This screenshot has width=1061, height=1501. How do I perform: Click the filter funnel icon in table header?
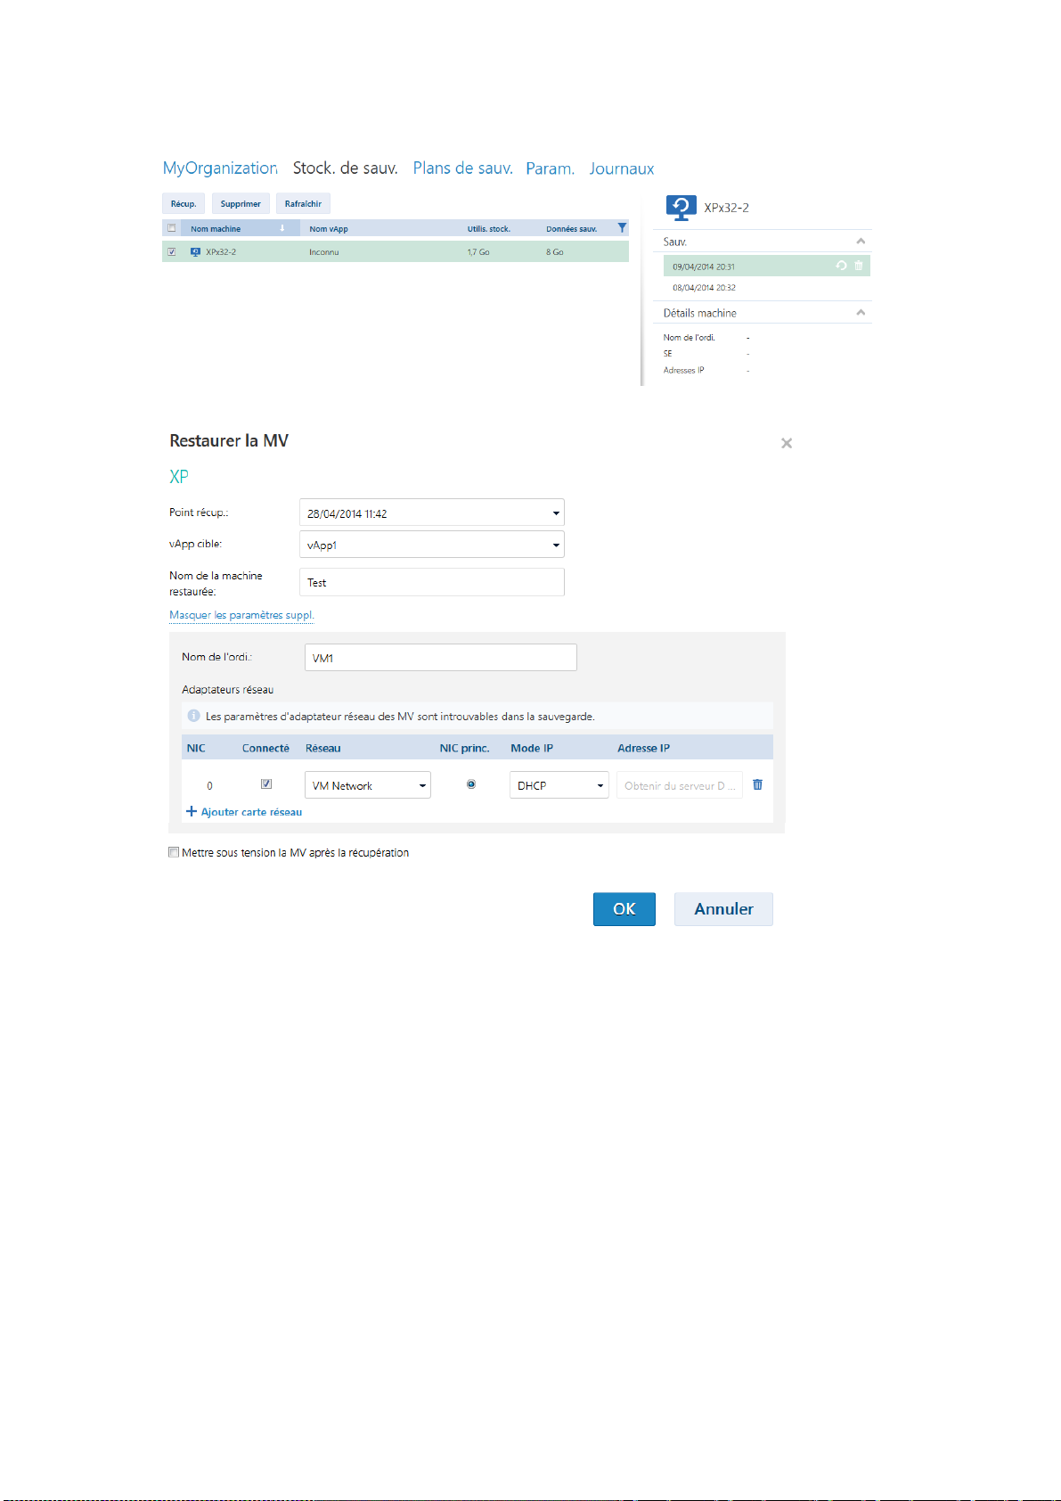point(622,228)
